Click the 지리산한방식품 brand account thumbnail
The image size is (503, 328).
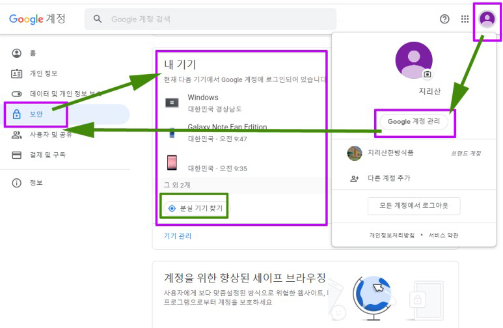(355, 153)
